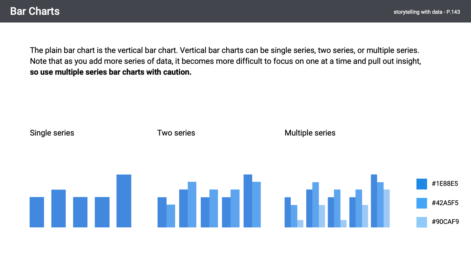471x265 pixels.
Task: Click the tallest bar in Single series chart
Action: point(124,201)
